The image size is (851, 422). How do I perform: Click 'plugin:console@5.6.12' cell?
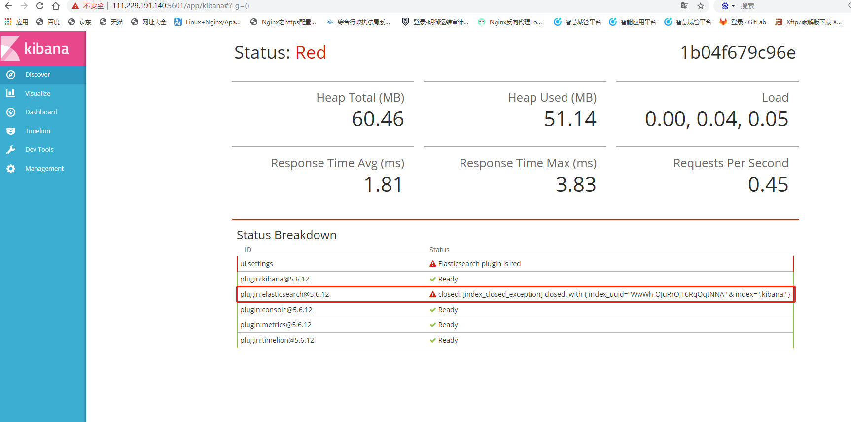(276, 310)
